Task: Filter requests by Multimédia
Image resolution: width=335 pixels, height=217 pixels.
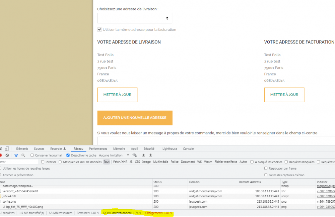Action: pos(161,162)
